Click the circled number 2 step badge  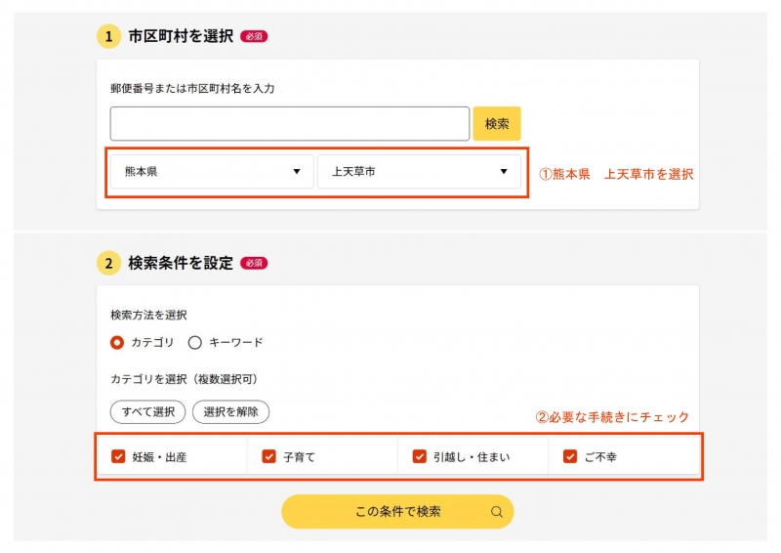[x=108, y=264]
